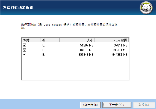Toggle the freeze checkbox for drive E:
156x109 pixels.
point(24,55)
